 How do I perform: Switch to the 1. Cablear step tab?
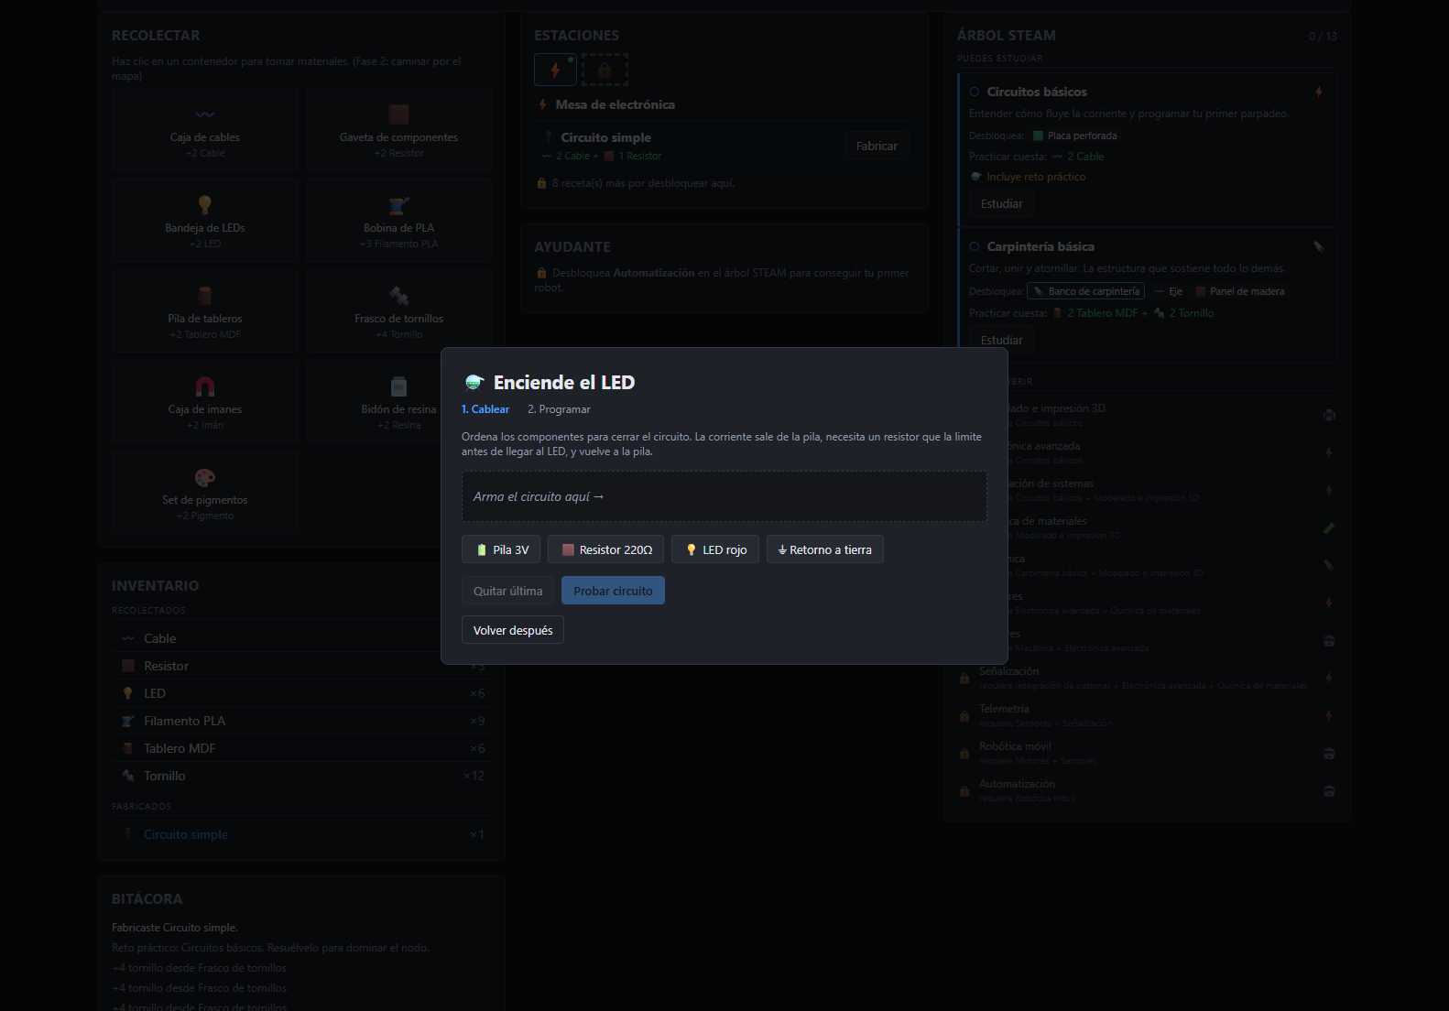click(485, 409)
